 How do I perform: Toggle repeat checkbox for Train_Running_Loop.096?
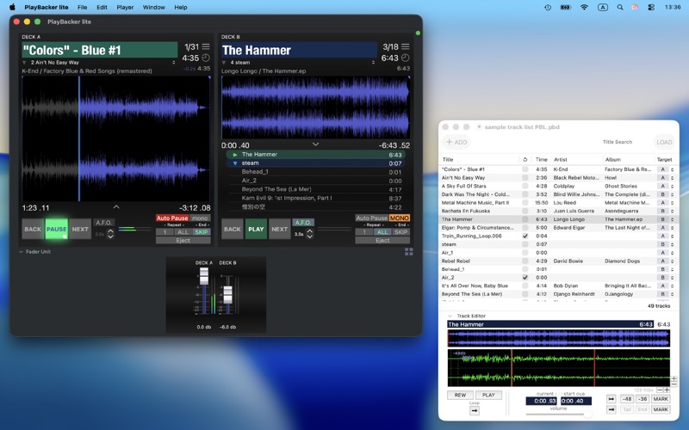525,236
